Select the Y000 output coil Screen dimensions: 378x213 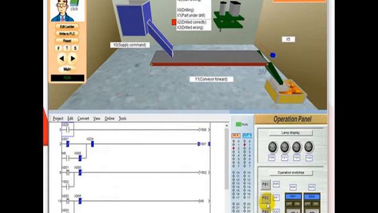(x=204, y=130)
